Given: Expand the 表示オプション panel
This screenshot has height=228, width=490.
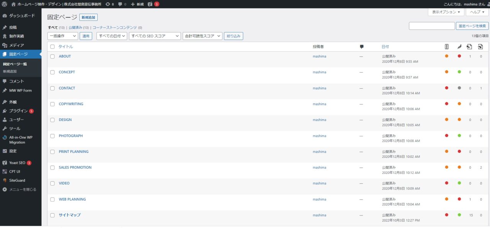Looking at the screenshot, I should (446, 12).
